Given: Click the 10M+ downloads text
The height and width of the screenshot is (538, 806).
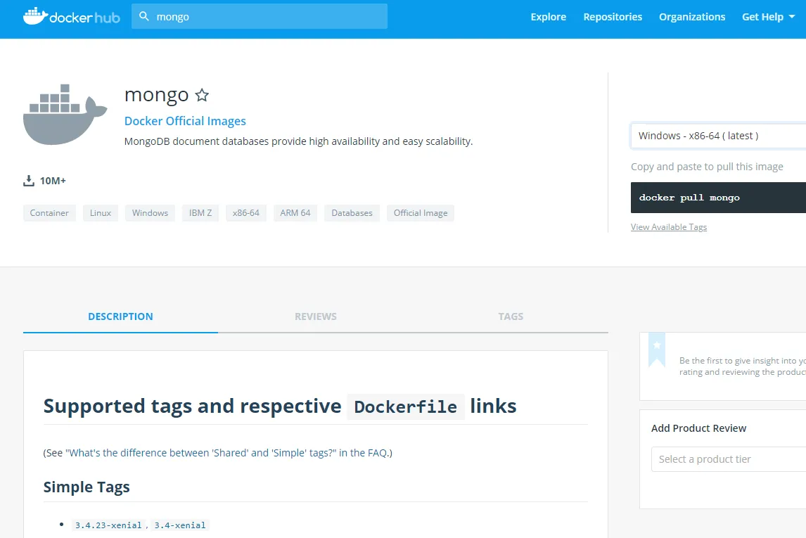Looking at the screenshot, I should (53, 181).
